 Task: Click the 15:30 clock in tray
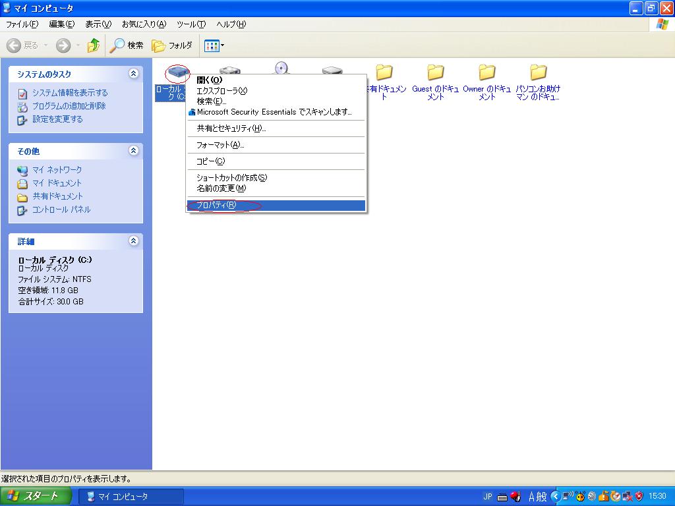pos(657,497)
